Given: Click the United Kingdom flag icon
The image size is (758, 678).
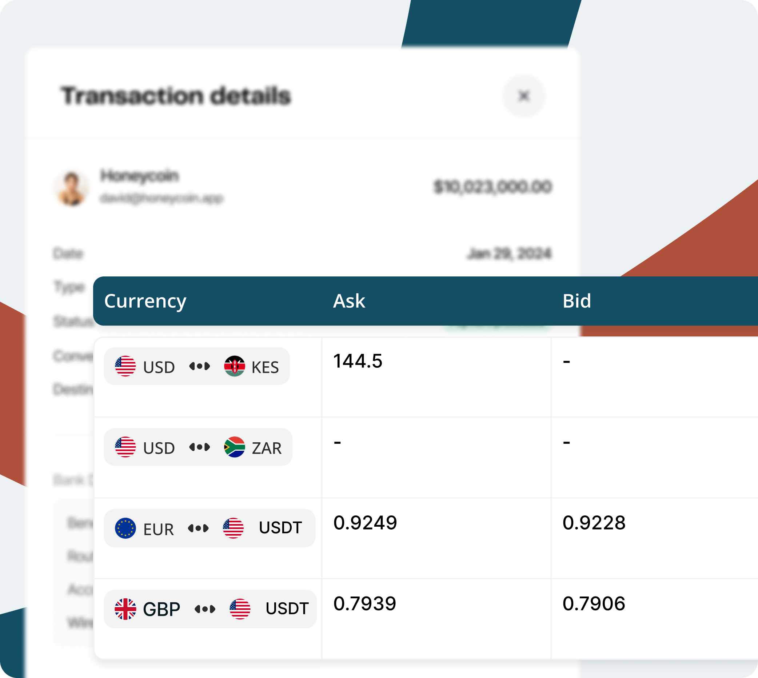Looking at the screenshot, I should tap(125, 609).
